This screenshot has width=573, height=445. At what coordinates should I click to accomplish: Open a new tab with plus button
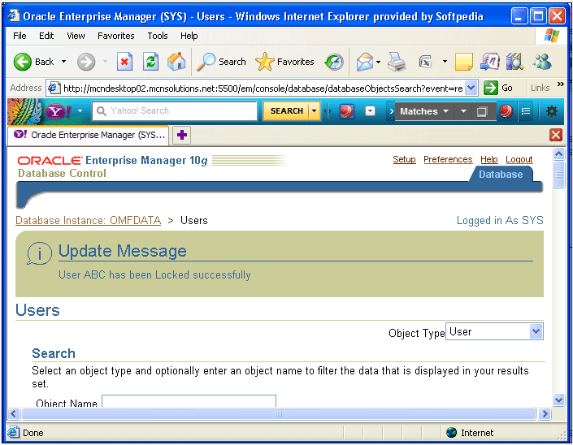click(181, 135)
